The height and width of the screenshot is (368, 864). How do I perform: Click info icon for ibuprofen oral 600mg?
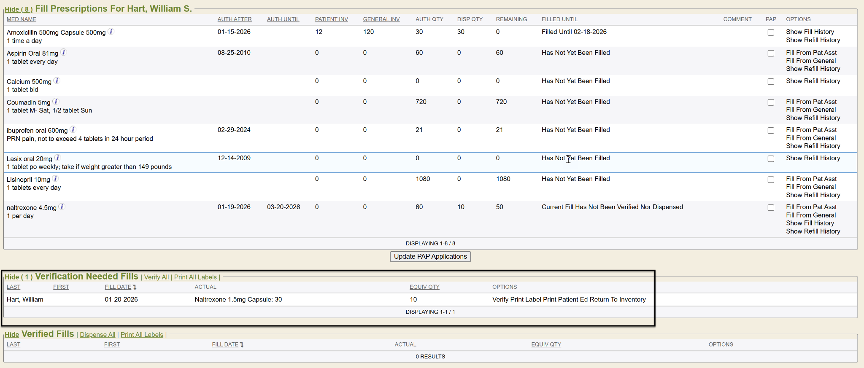click(73, 129)
